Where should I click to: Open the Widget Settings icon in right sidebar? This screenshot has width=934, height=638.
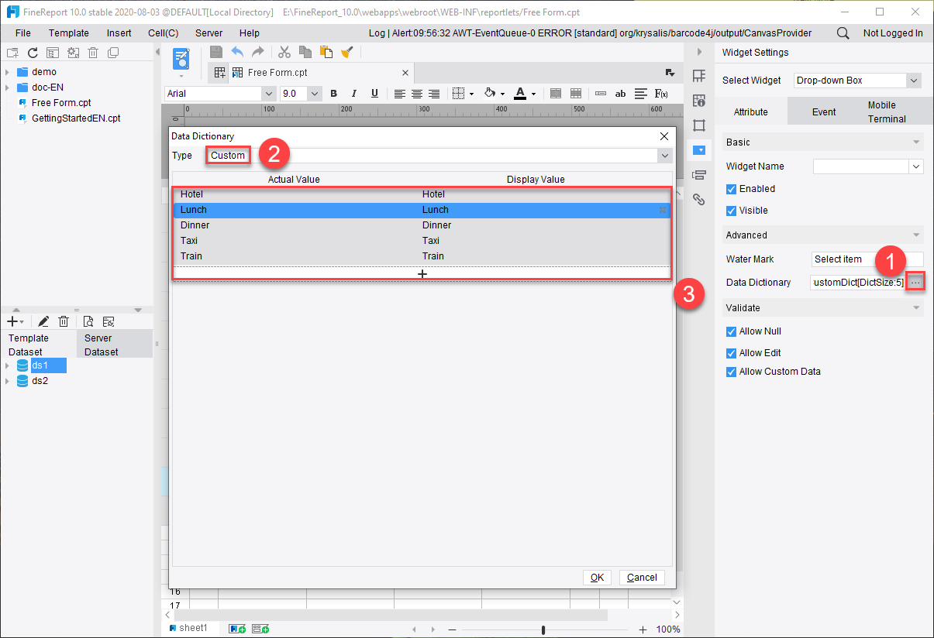click(700, 150)
